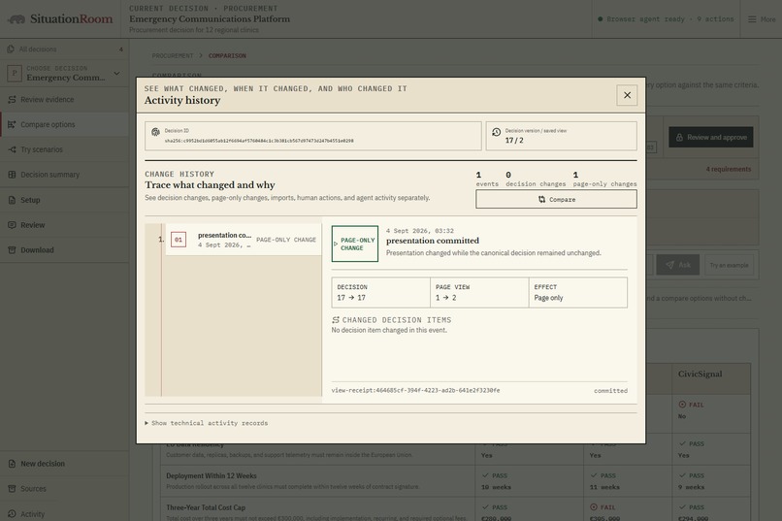Open Setup in the sidebar
782x521 pixels.
pos(64,200)
